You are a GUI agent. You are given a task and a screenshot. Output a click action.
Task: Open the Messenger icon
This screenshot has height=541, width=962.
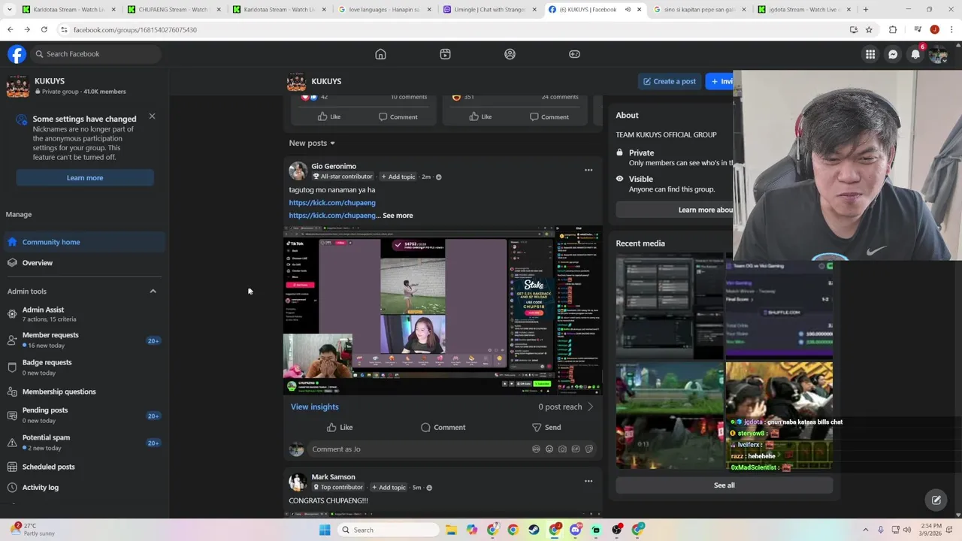893,54
